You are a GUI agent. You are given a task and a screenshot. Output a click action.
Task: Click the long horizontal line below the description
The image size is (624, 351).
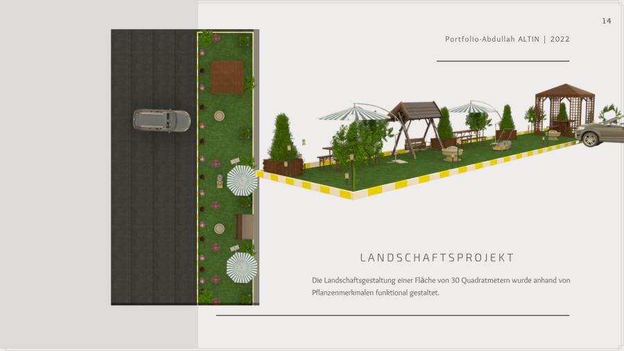point(392,316)
